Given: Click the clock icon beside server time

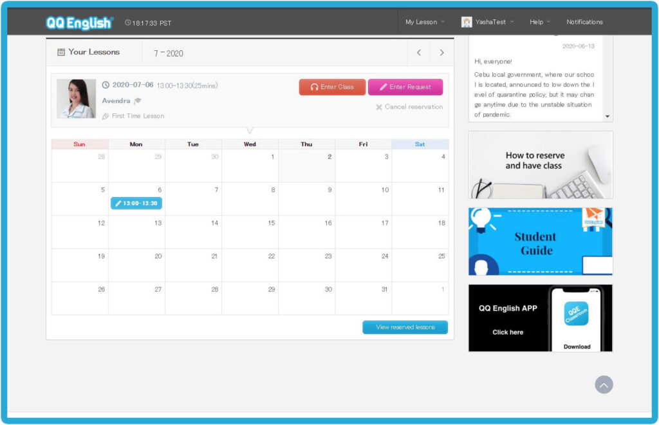Looking at the screenshot, I should 128,23.
